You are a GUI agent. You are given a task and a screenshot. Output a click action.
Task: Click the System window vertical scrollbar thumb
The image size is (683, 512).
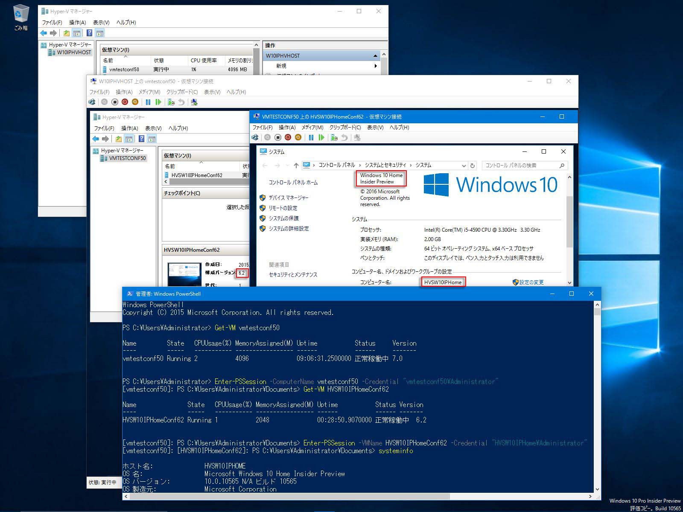[569, 222]
